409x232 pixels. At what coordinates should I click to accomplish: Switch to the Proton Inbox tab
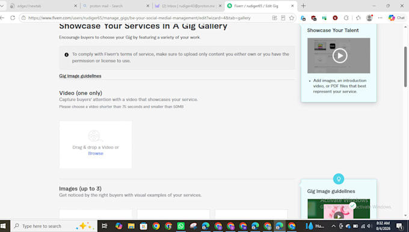tap(188, 6)
